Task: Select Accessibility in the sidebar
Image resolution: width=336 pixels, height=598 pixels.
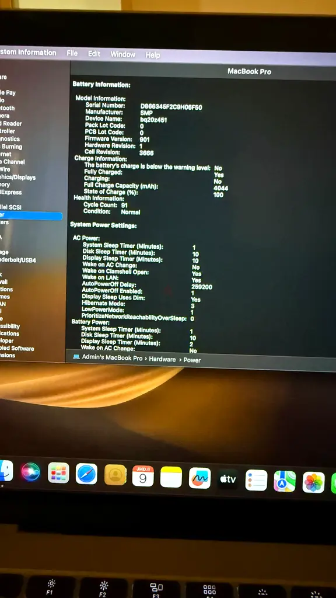Action: 10,326
